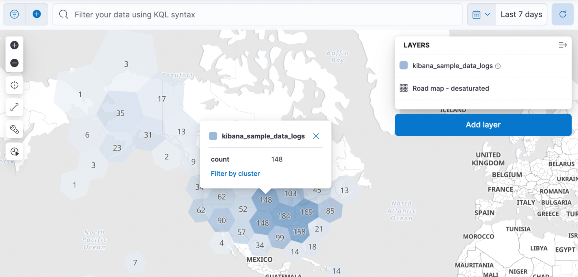Screen dimensions: 578x277
Task: Open the filters panel icon
Action: [14, 14]
